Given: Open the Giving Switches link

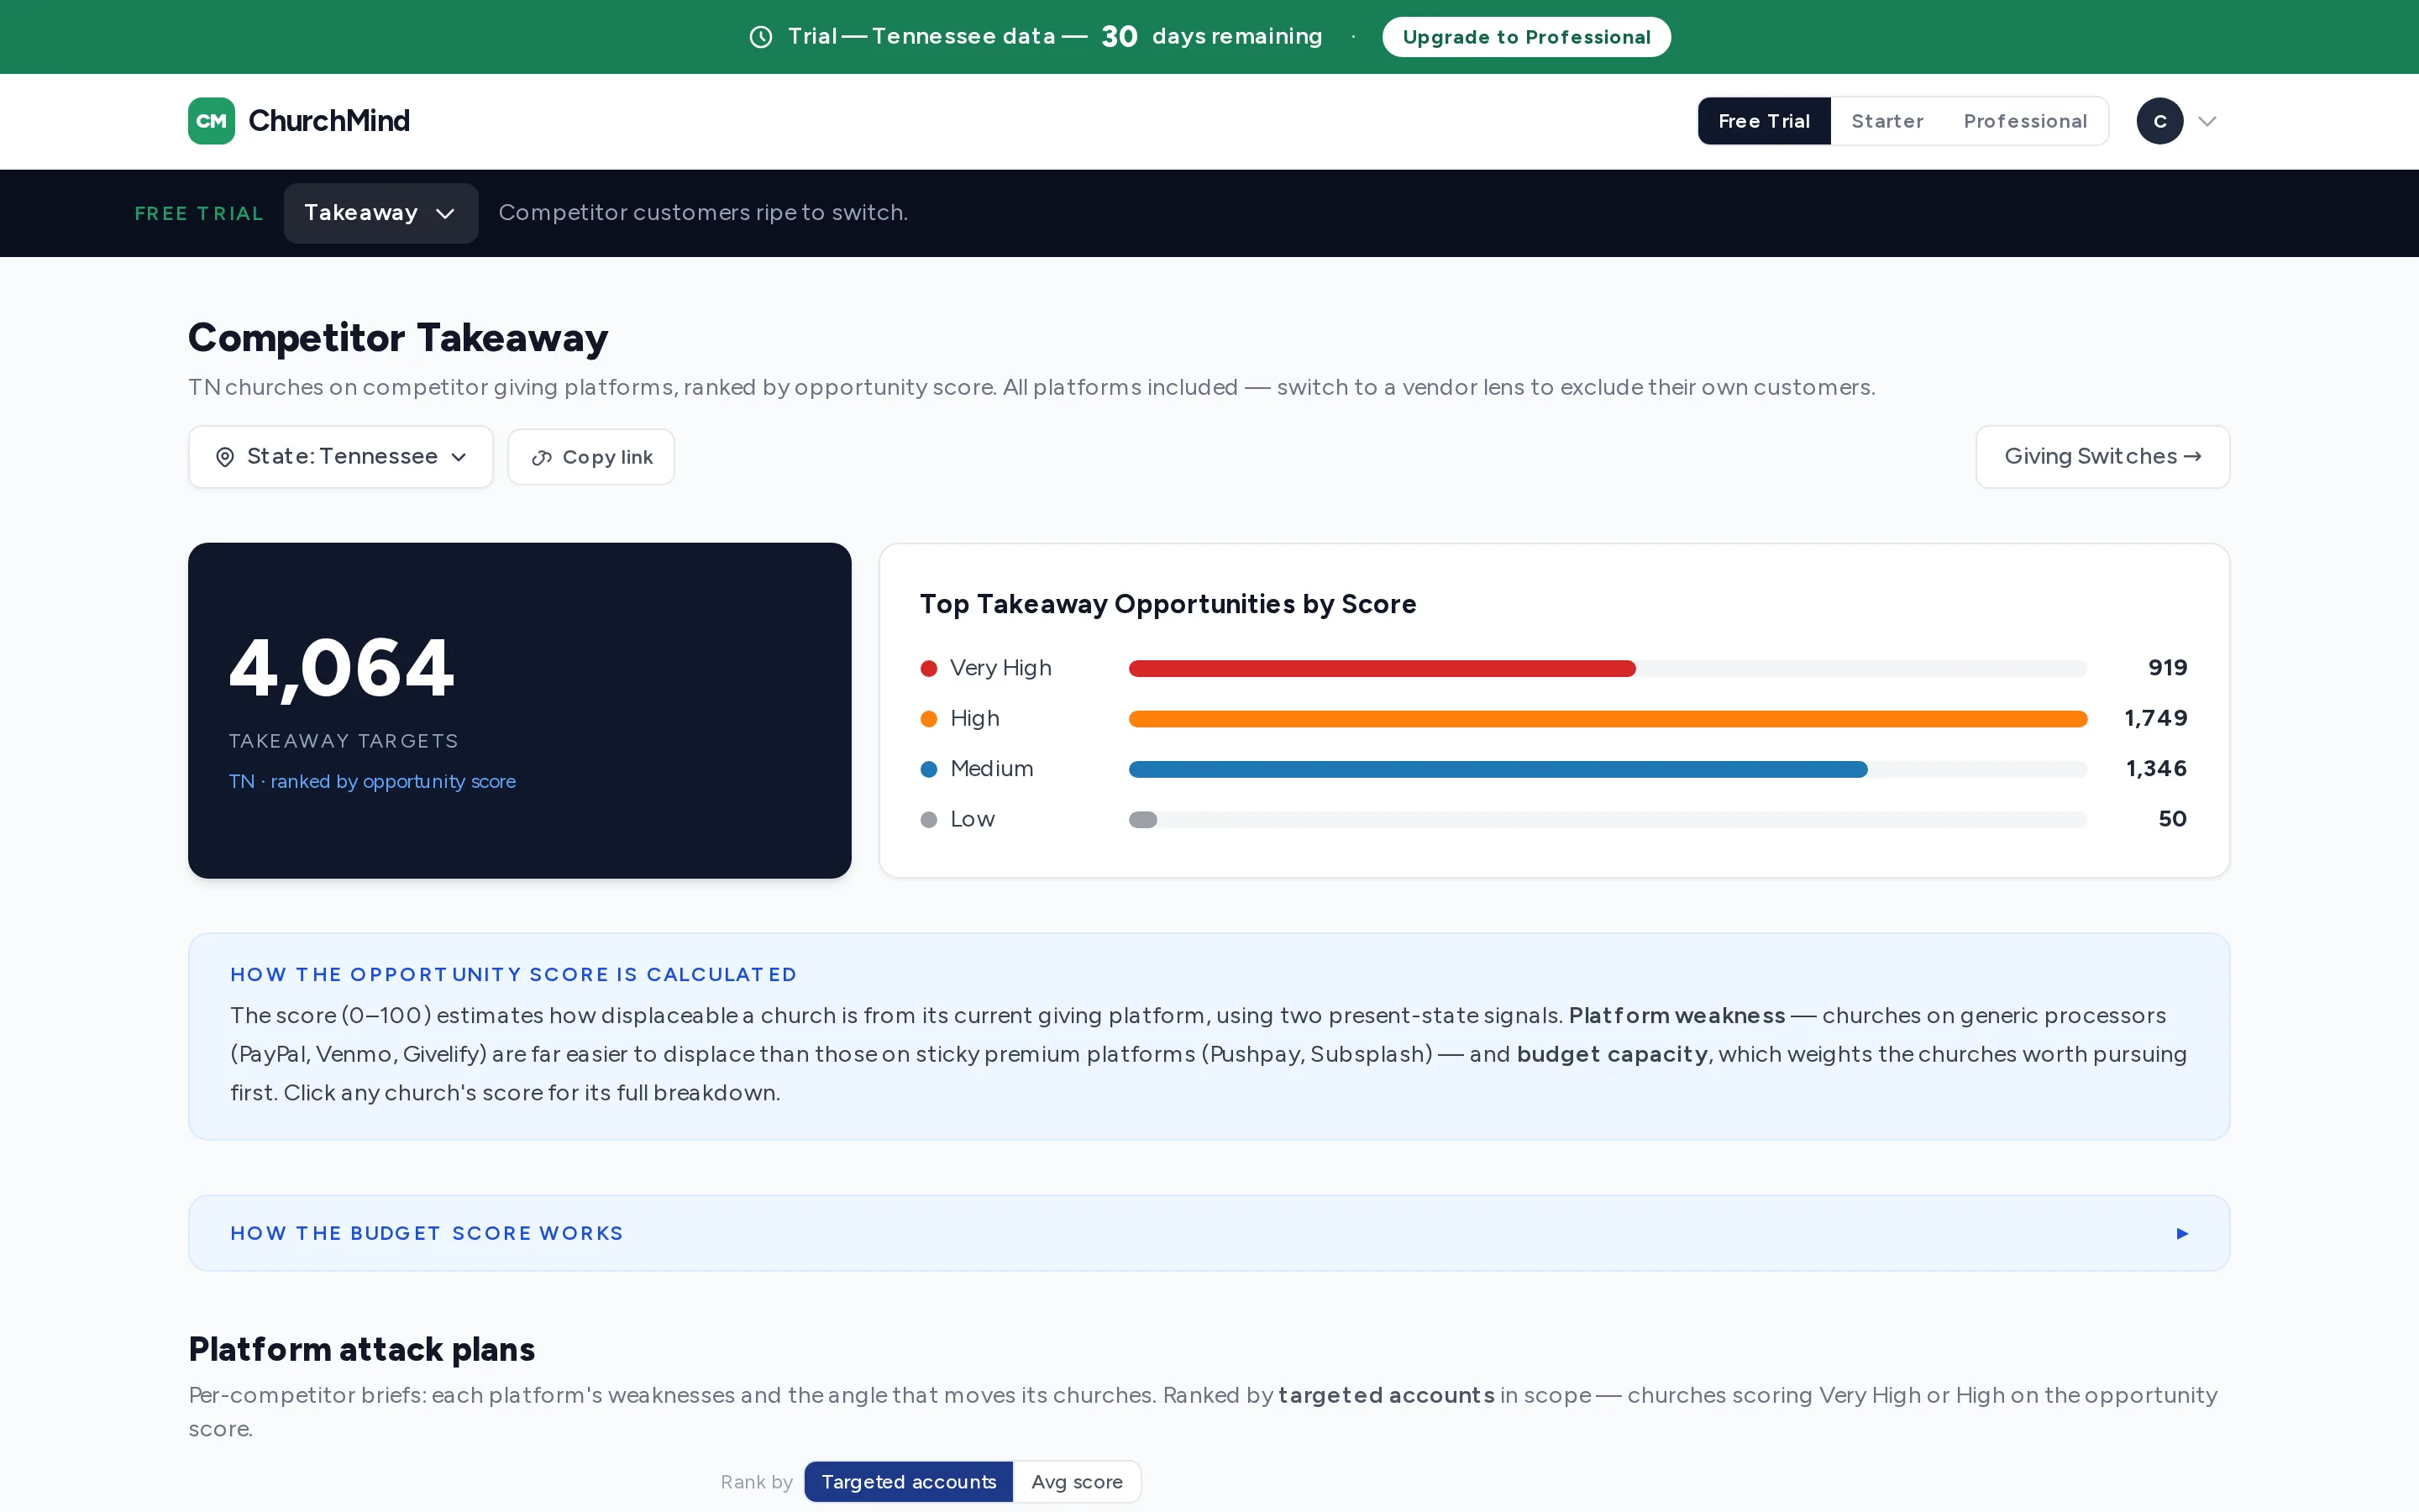Looking at the screenshot, I should click(x=2102, y=457).
